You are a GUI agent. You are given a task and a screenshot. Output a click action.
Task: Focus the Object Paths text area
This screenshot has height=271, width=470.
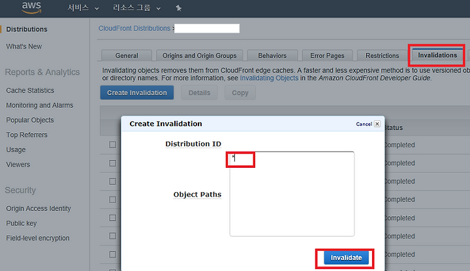tap(292, 194)
